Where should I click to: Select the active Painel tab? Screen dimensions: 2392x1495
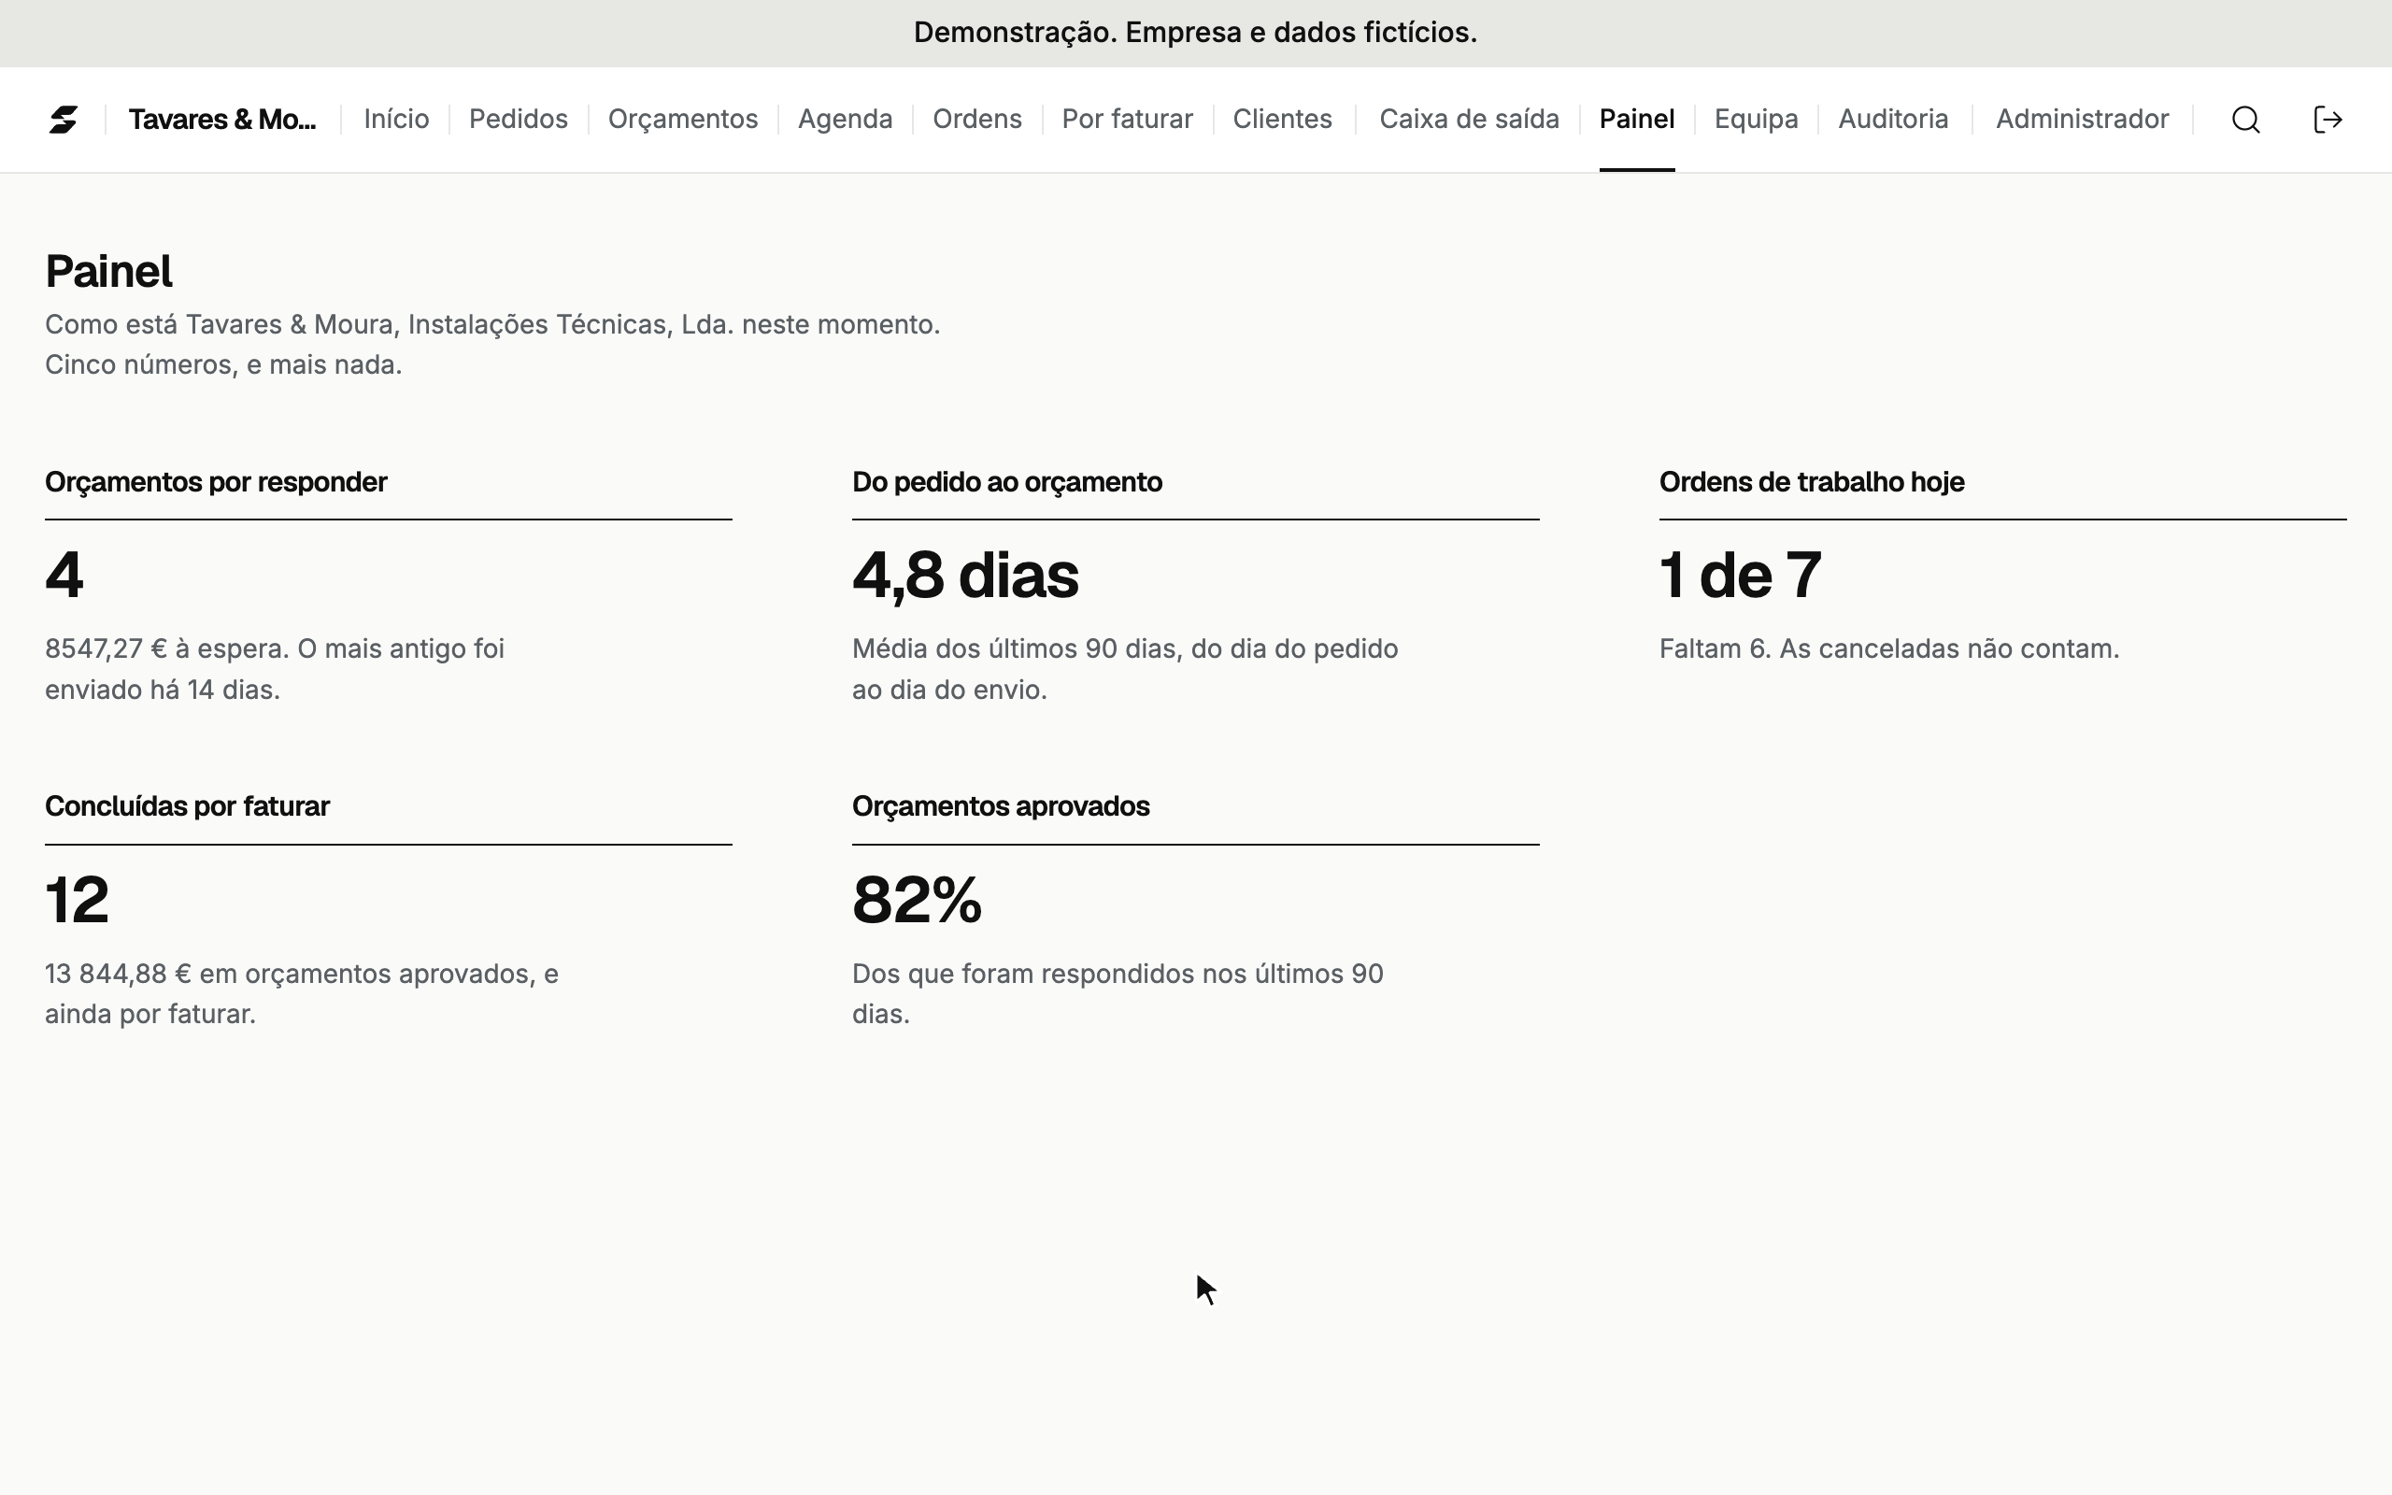[x=1637, y=120]
